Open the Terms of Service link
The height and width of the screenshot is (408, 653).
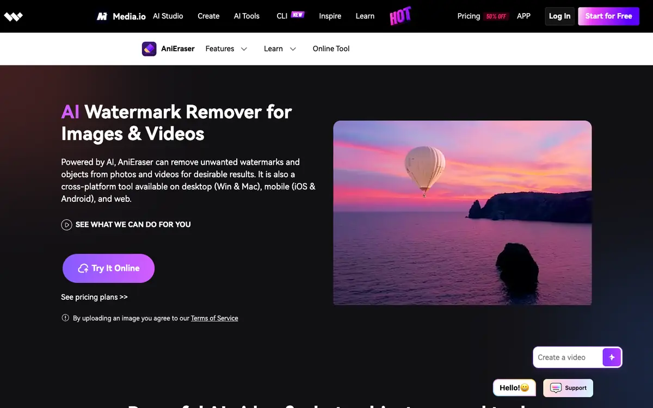tap(214, 318)
